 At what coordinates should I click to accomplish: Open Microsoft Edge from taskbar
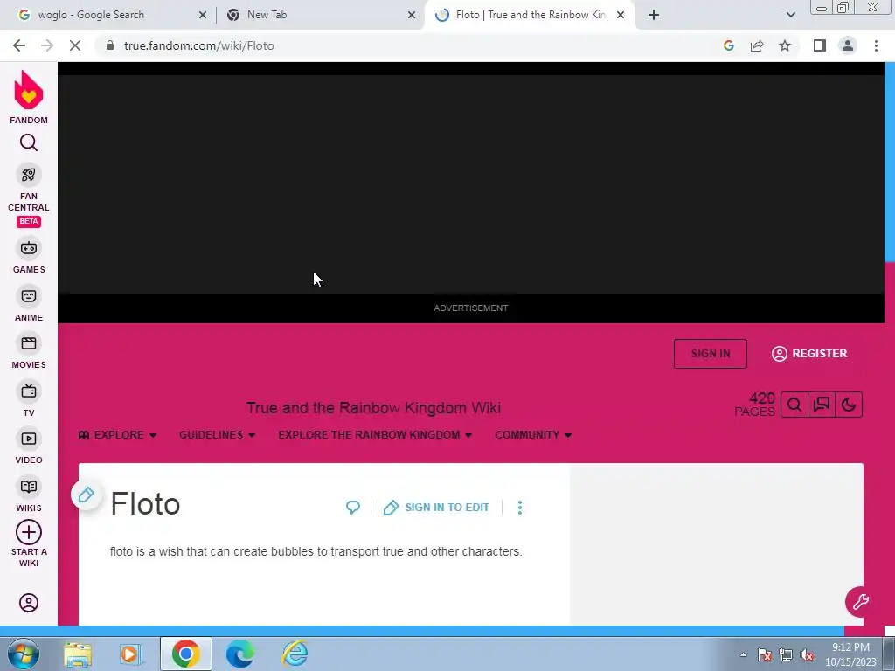tap(239, 654)
